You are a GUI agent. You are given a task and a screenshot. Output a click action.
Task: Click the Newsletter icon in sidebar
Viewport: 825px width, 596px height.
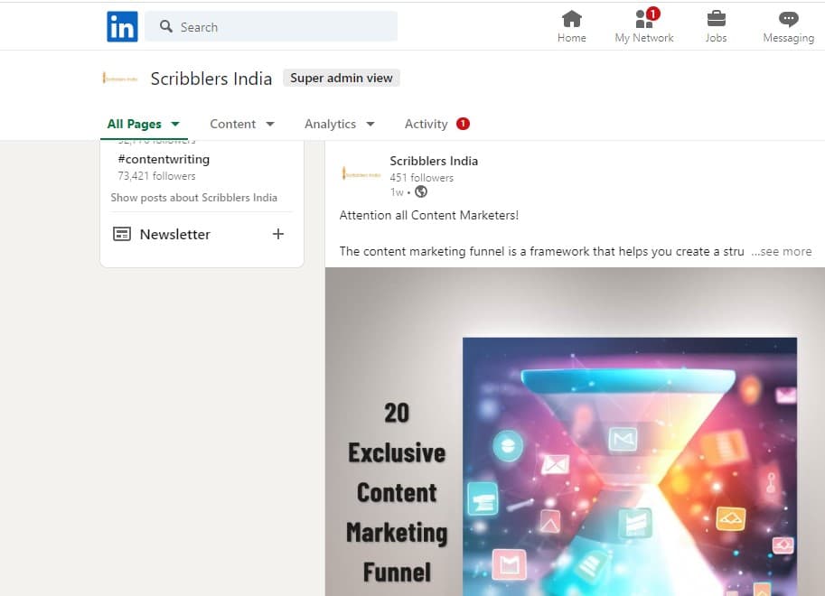click(122, 234)
